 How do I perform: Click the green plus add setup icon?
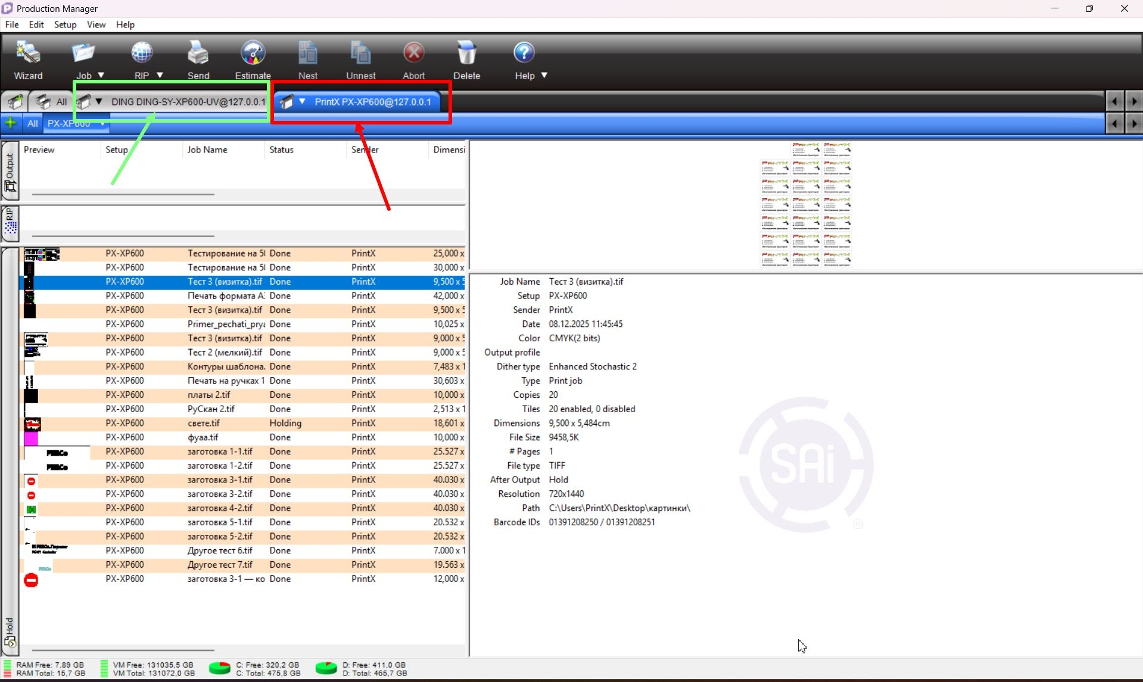click(11, 123)
